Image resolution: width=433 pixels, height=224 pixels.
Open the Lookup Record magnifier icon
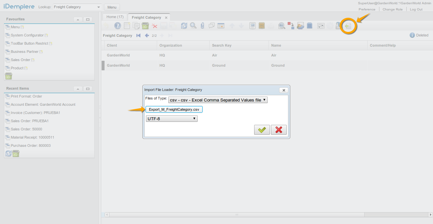point(193,26)
